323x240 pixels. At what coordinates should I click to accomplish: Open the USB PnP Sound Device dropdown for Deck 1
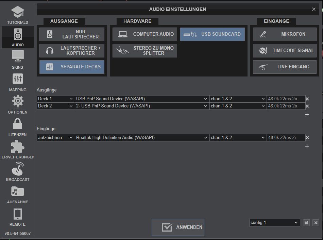tap(142, 99)
